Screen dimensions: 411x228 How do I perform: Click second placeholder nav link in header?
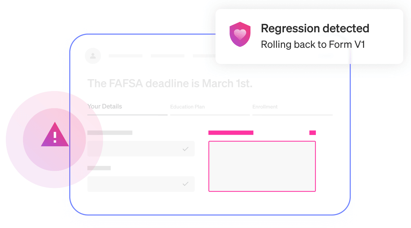coord(168,56)
